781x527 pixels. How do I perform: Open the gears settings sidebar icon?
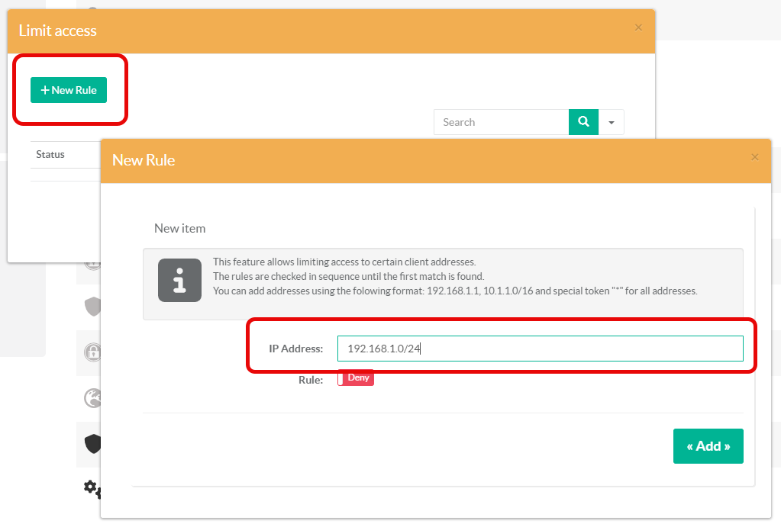[x=92, y=487]
